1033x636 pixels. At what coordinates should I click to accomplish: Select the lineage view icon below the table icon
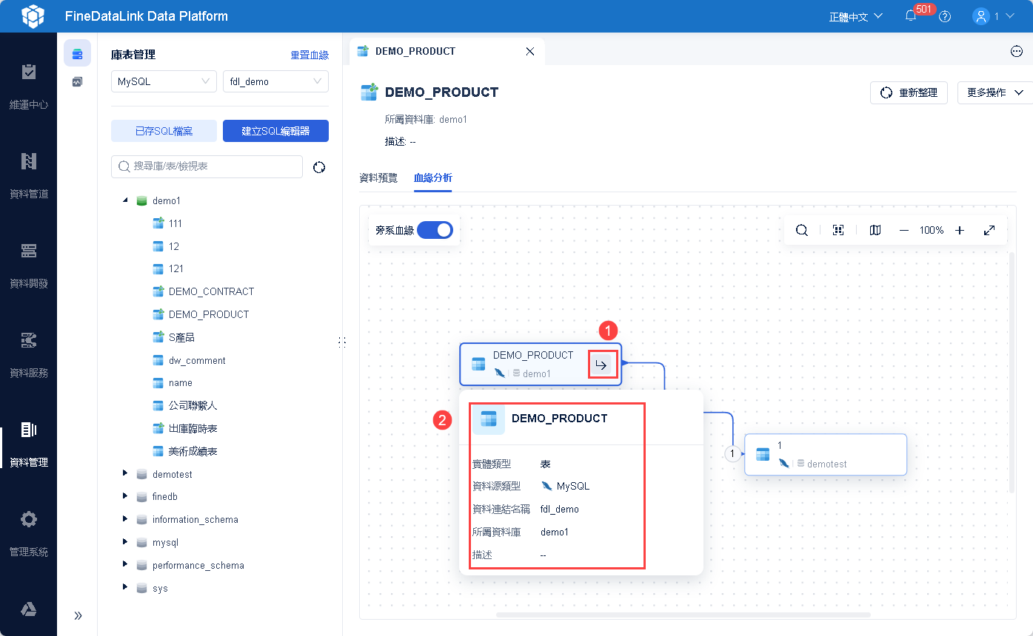coord(77,82)
